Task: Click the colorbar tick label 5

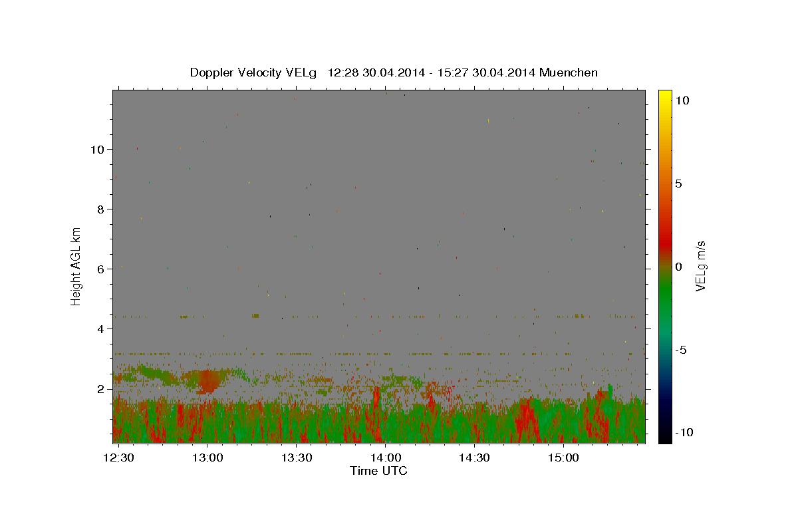Action: (679, 184)
